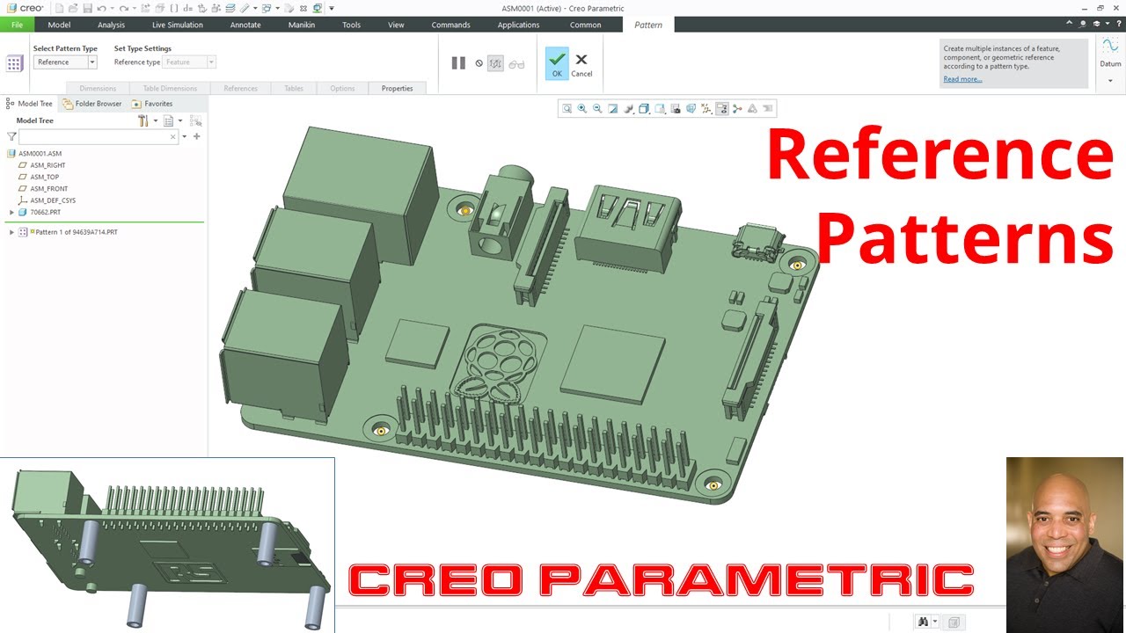
Task: Open the Applications ribbon tab
Action: click(x=518, y=25)
